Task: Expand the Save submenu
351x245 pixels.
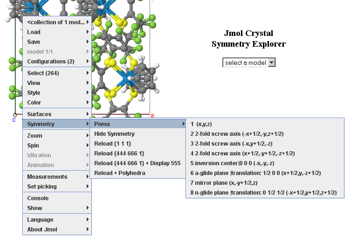Action: click(56, 42)
